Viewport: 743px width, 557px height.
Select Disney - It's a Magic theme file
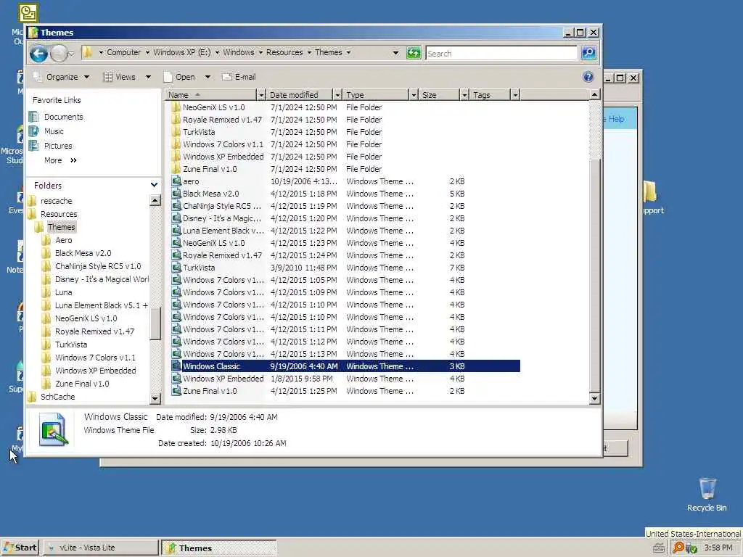coord(222,218)
